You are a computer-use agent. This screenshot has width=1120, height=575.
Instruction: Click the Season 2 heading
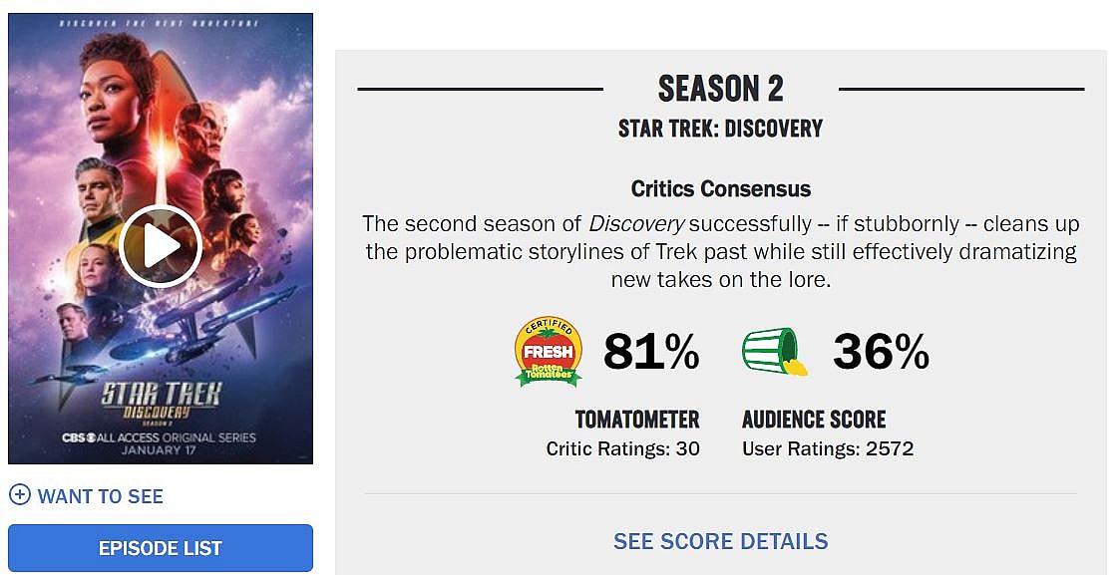(720, 89)
